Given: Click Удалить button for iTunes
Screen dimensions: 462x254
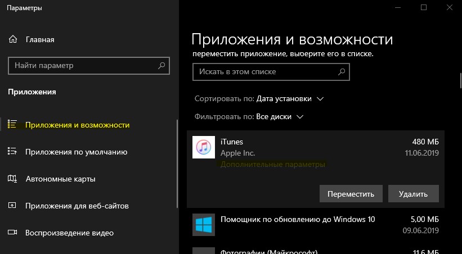Looking at the screenshot, I should point(414,194).
